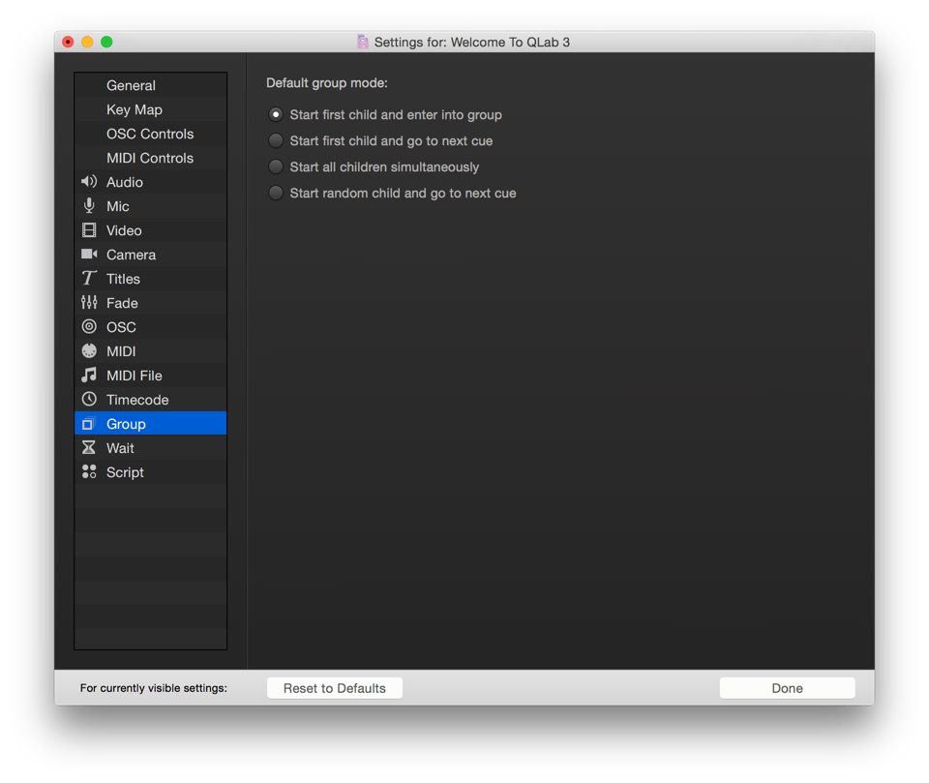Viewport: 929px width, 783px height.
Task: Click the Timecode clock icon
Action: click(89, 400)
